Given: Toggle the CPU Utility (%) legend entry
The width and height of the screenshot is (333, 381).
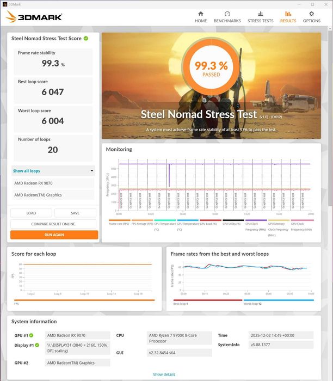Looking at the screenshot, I should pyautogui.click(x=233, y=222).
